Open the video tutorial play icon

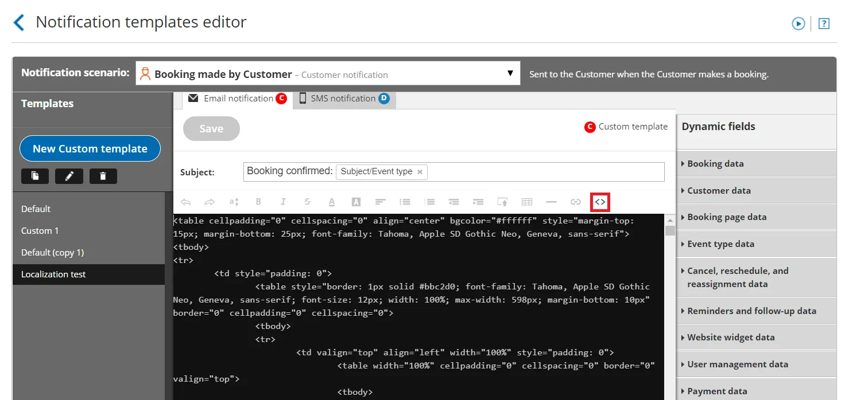coord(798,23)
